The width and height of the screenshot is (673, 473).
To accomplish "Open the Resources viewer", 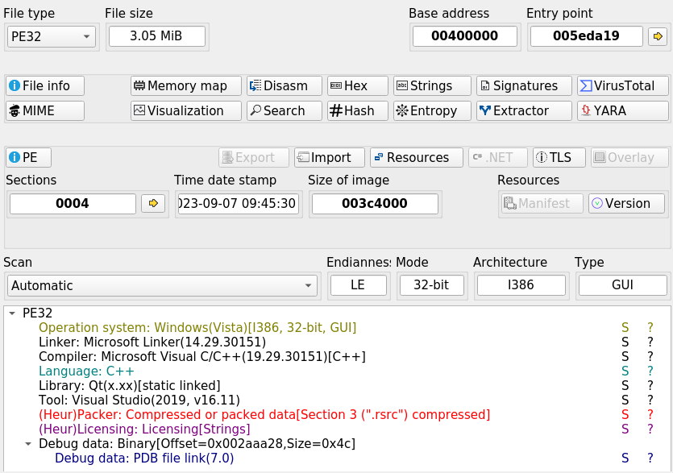I will coord(417,157).
